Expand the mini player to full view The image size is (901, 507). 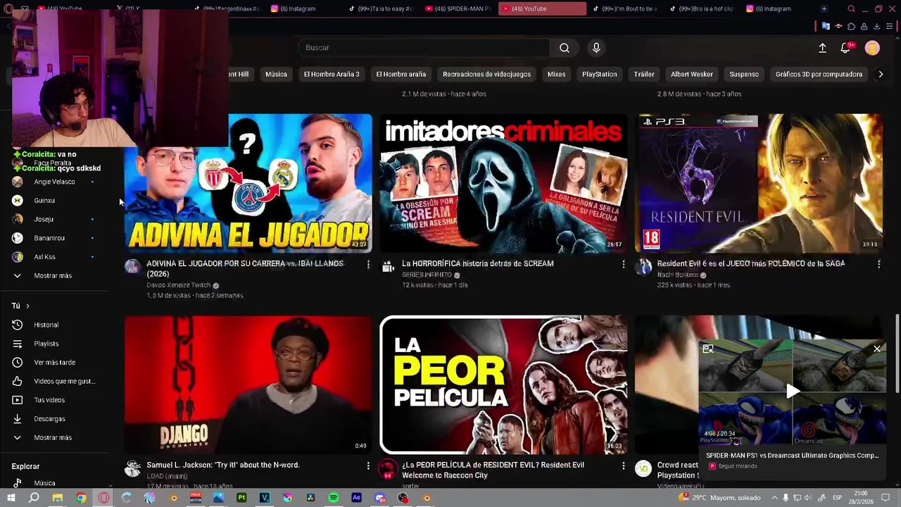click(708, 349)
